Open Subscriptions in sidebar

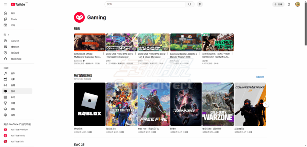coord(17,25)
